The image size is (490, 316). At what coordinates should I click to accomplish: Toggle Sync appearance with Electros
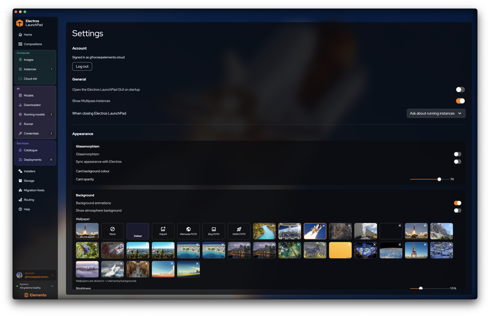[x=457, y=162]
